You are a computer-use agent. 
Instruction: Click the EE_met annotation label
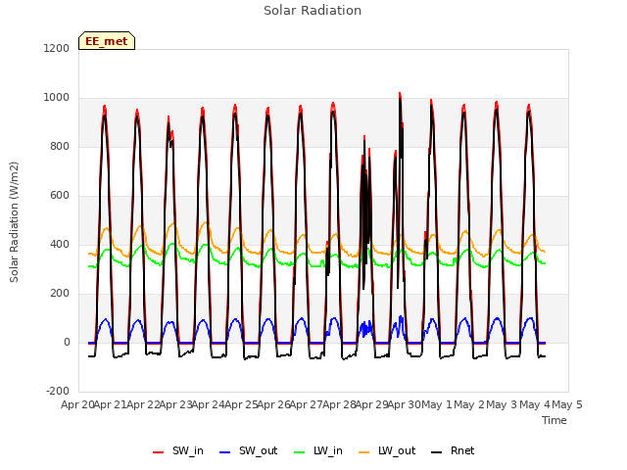coord(107,41)
